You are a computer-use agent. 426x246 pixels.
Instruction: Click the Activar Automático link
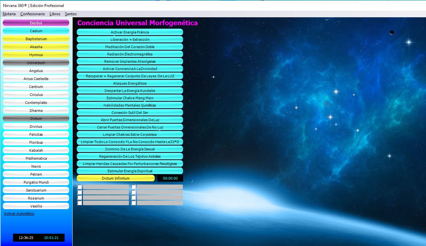(19, 213)
